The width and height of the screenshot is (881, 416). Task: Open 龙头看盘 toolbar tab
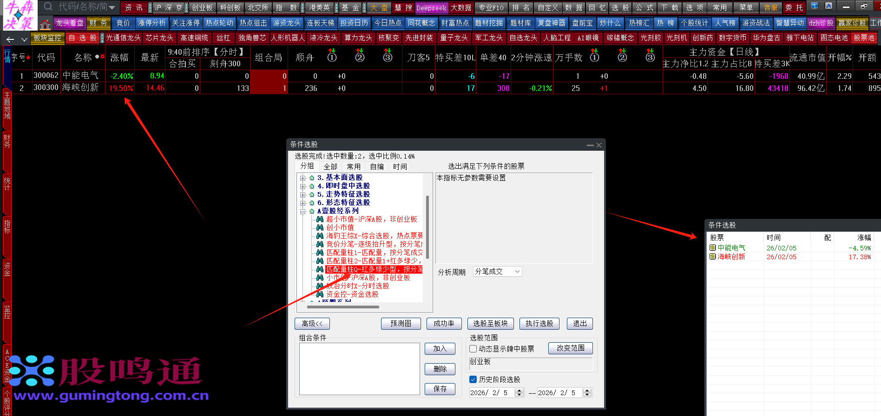click(70, 23)
